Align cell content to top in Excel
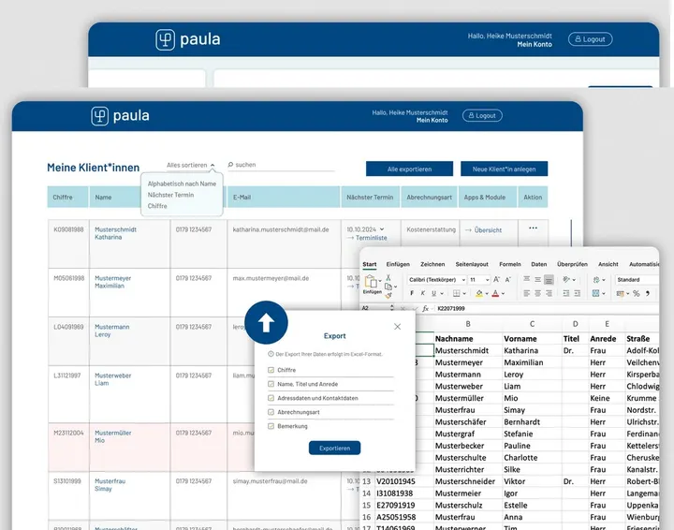 [x=526, y=279]
